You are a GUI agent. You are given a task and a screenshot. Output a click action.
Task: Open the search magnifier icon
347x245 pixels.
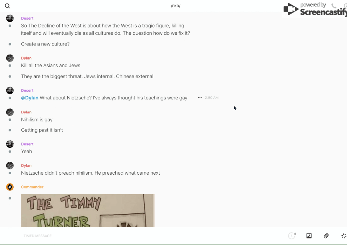[x=7, y=6]
